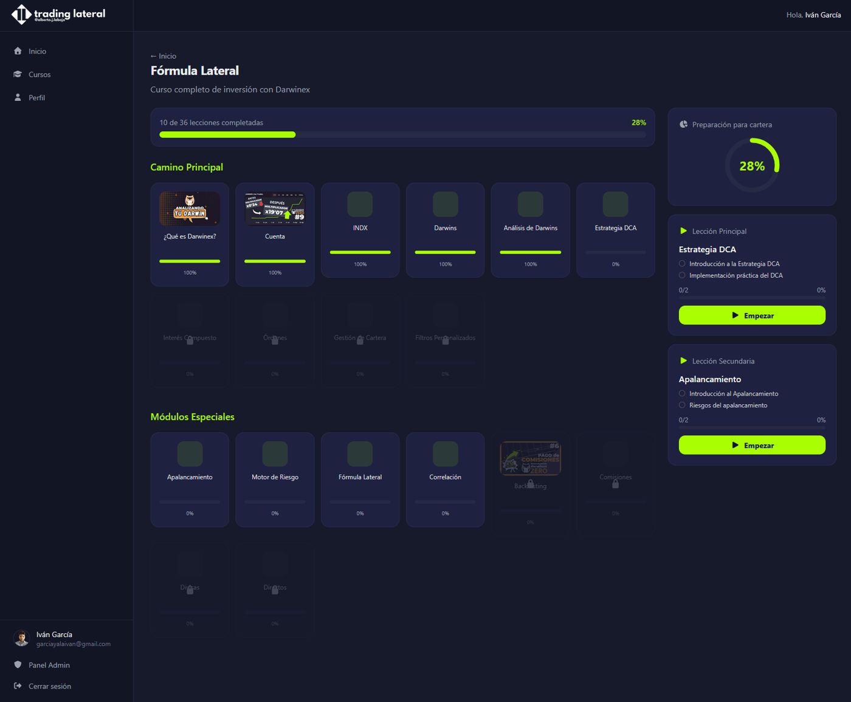Image resolution: width=851 pixels, height=702 pixels.
Task: Click the person icon beside Perfil
Action: pos(18,97)
